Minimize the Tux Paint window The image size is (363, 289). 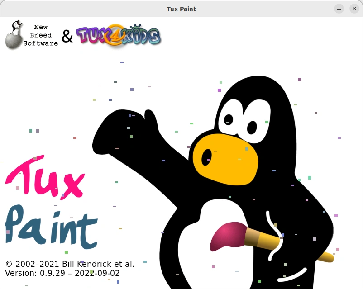(339, 9)
